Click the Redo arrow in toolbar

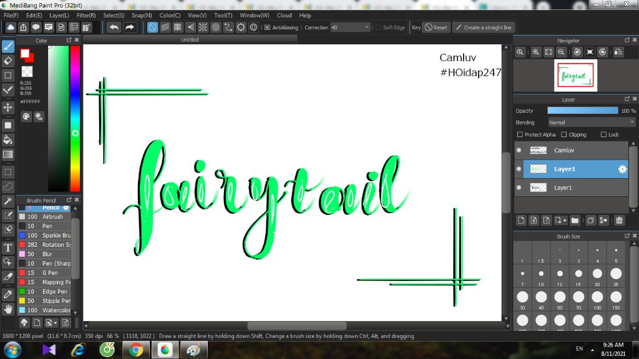point(129,27)
